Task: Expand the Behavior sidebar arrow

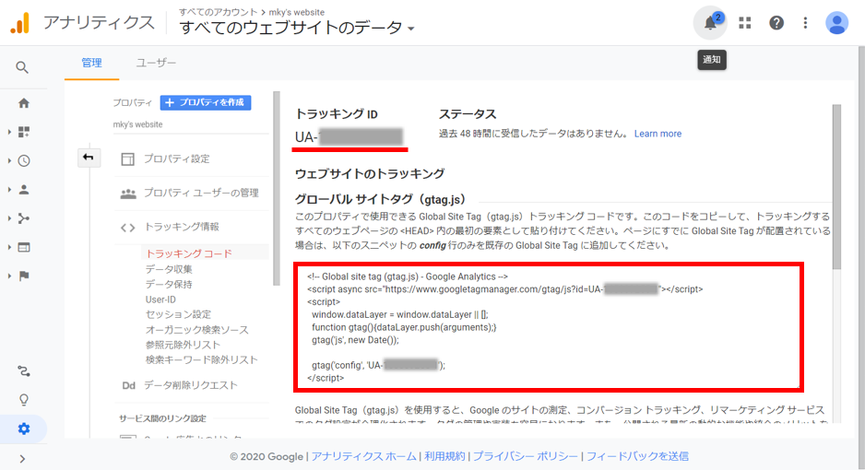Action: pos(9,247)
